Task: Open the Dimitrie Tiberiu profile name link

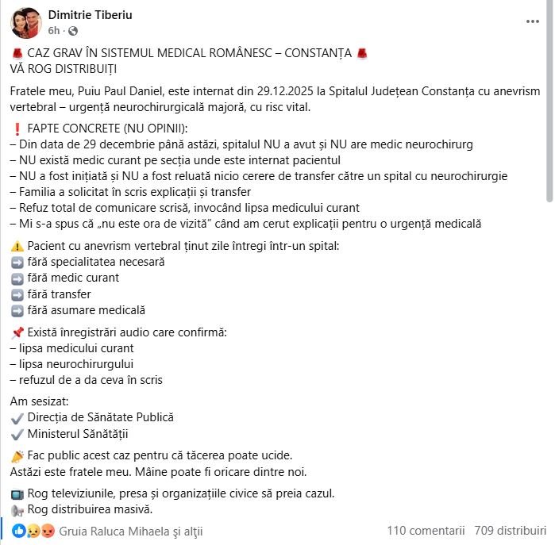Action: pyautogui.click(x=90, y=15)
